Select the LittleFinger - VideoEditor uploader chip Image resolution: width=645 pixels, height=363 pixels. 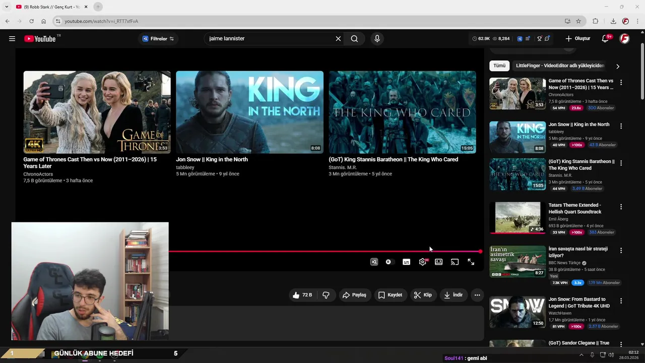[560, 66]
